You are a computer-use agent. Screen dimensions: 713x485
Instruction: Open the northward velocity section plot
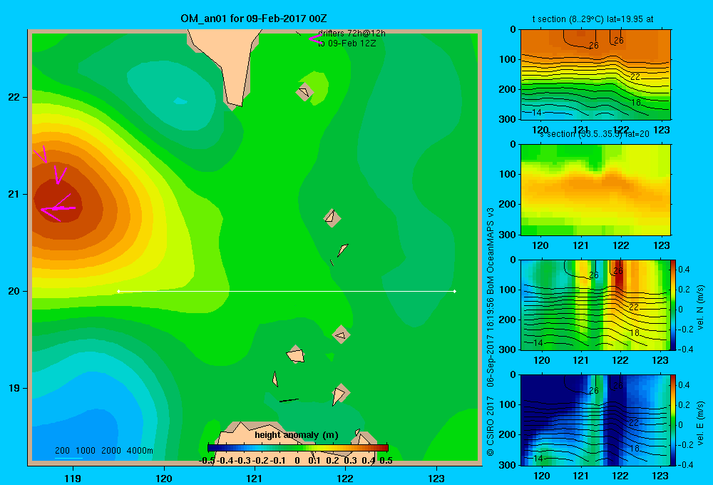pyautogui.click(x=595, y=305)
